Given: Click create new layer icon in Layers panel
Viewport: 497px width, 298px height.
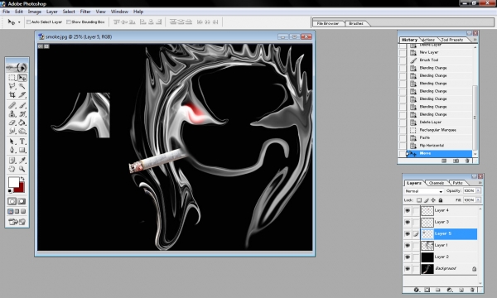Looking at the screenshot, I should click(461, 290).
